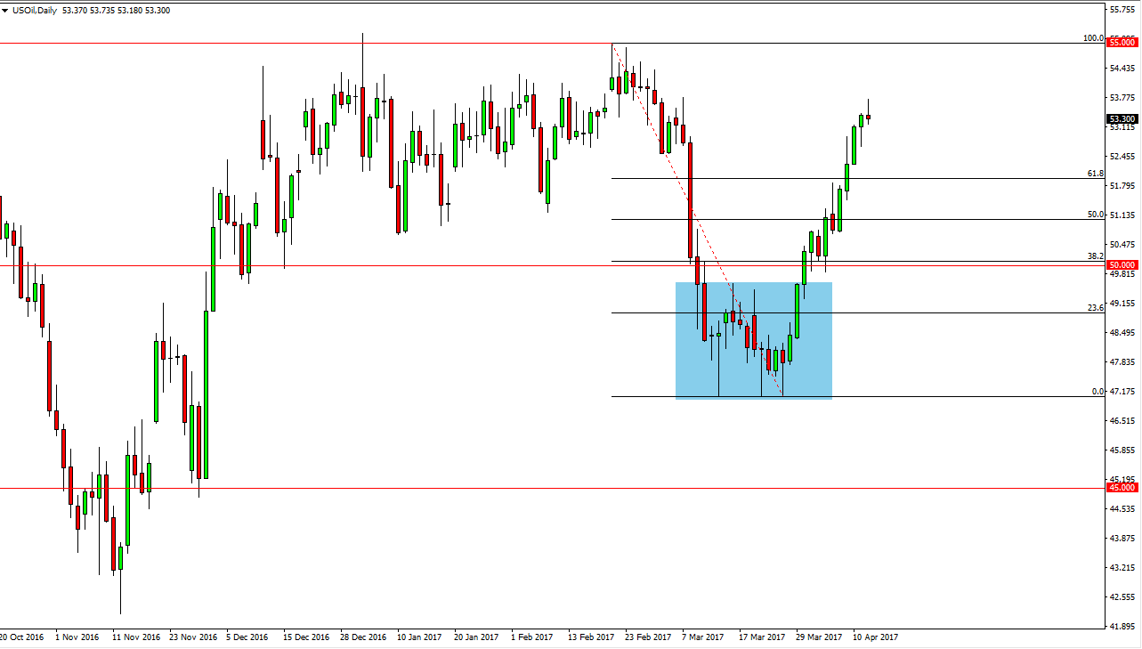1142x649 pixels.
Task: Select the Fibonacci 50.0 level label
Action: pos(1095,215)
